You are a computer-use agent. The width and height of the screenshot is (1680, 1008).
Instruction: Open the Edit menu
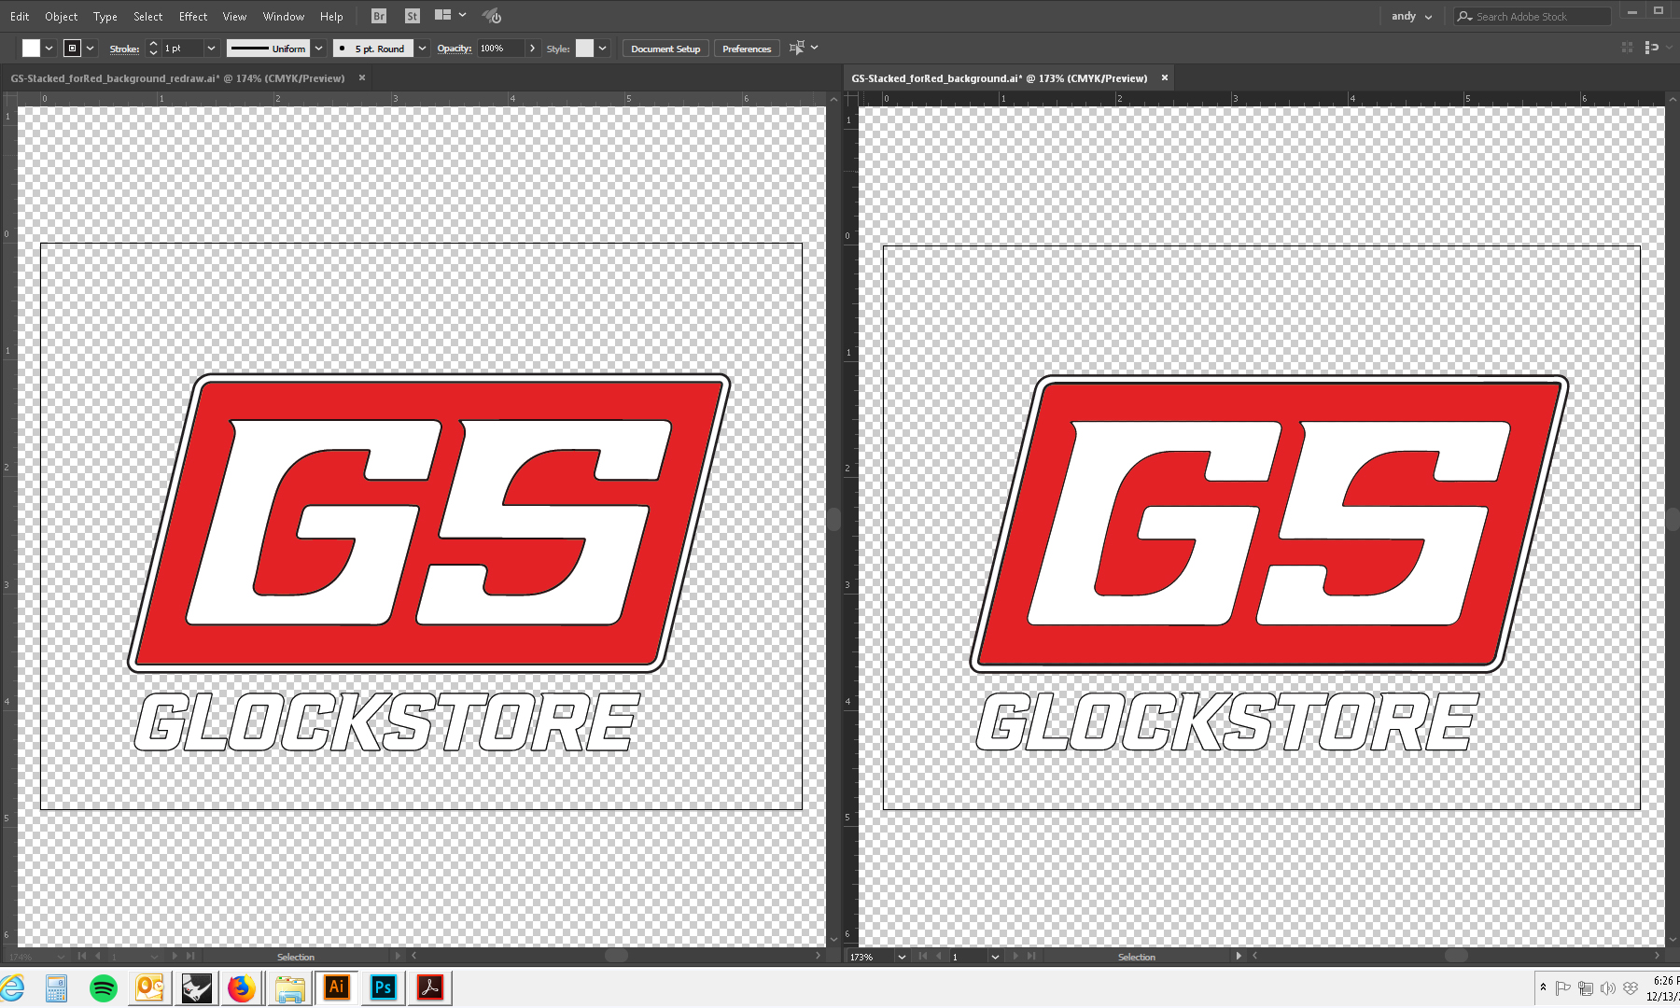(x=20, y=16)
